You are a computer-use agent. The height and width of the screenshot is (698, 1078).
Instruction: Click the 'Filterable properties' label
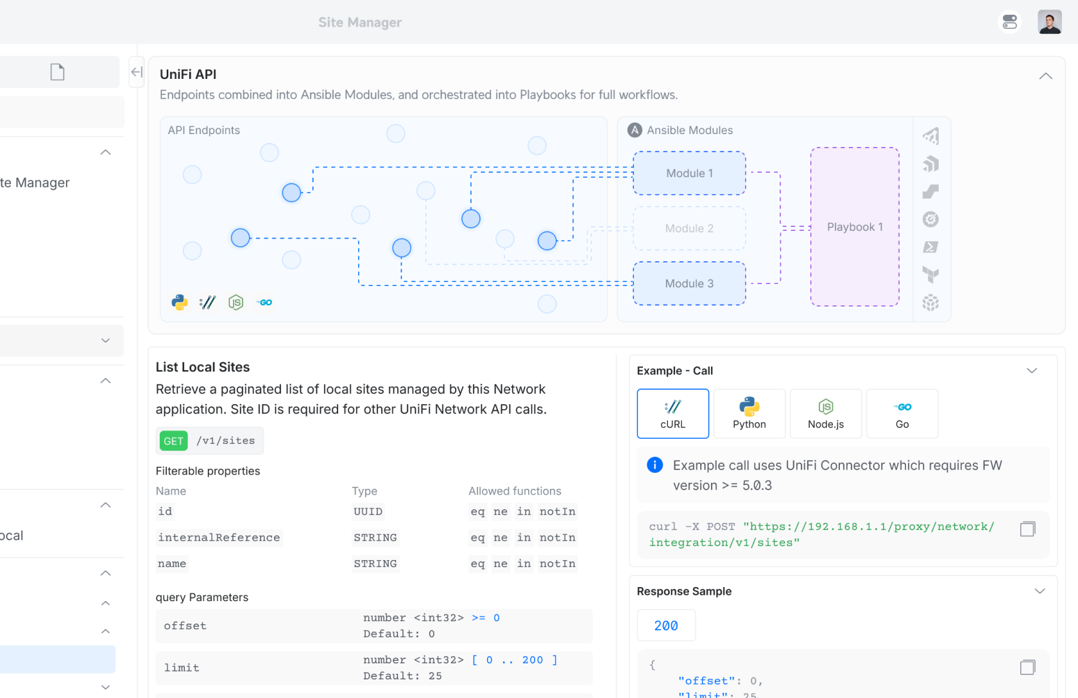[x=208, y=471]
